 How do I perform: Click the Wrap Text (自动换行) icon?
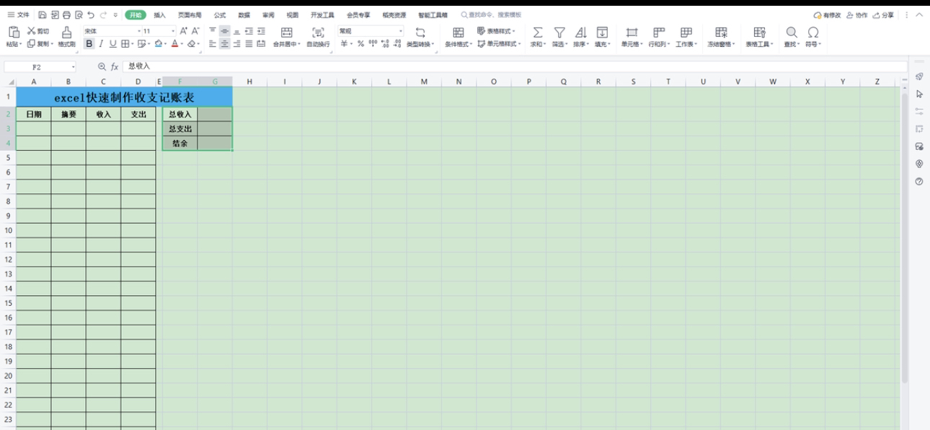(318, 32)
